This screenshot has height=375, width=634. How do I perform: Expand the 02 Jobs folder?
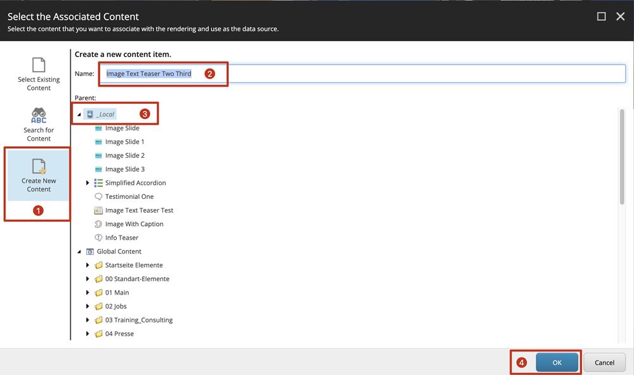point(88,307)
